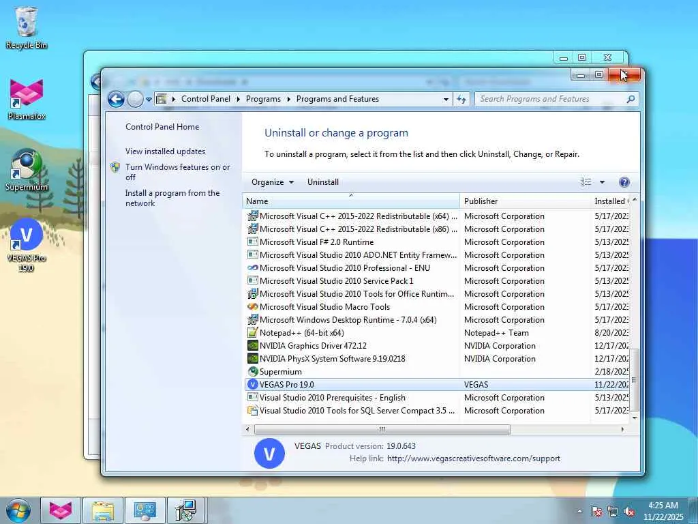This screenshot has width=698, height=524.
Task: Open Install a program from the network
Action: (x=172, y=198)
